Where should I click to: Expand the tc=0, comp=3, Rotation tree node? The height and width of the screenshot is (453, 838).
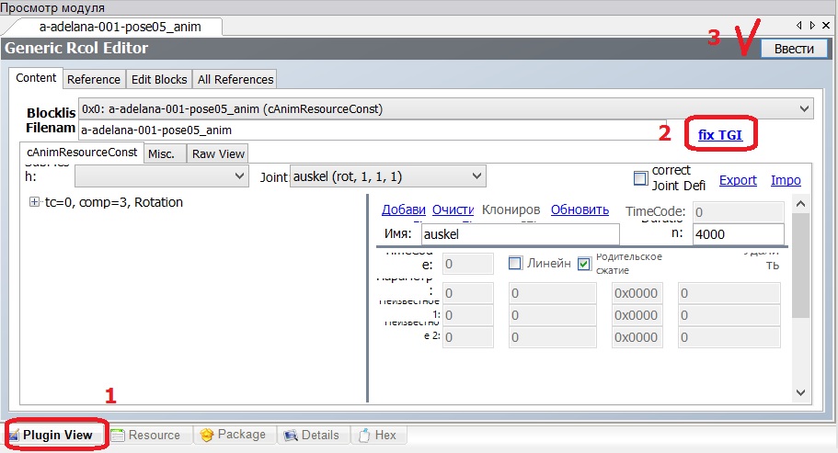(35, 202)
